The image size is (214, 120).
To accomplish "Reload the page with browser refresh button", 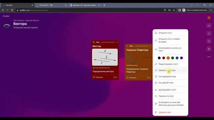I will [12, 10].
